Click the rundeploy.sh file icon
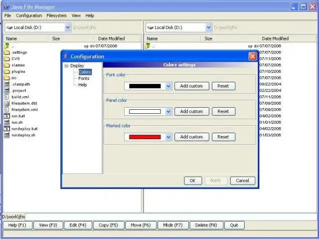This screenshot has width=319, height=239. [x=7, y=135]
